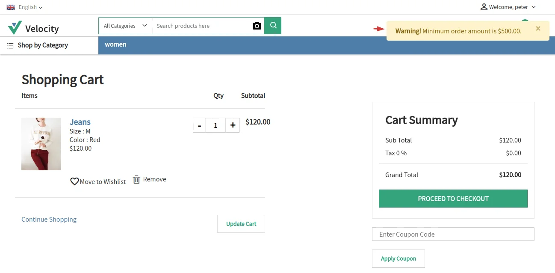Click the Update Cart button
This screenshot has height=273, width=555.
[241, 224]
